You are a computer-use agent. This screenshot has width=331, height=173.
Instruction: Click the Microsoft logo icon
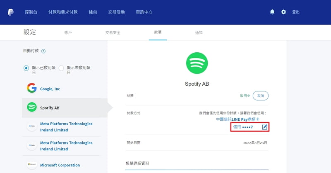tap(32, 164)
